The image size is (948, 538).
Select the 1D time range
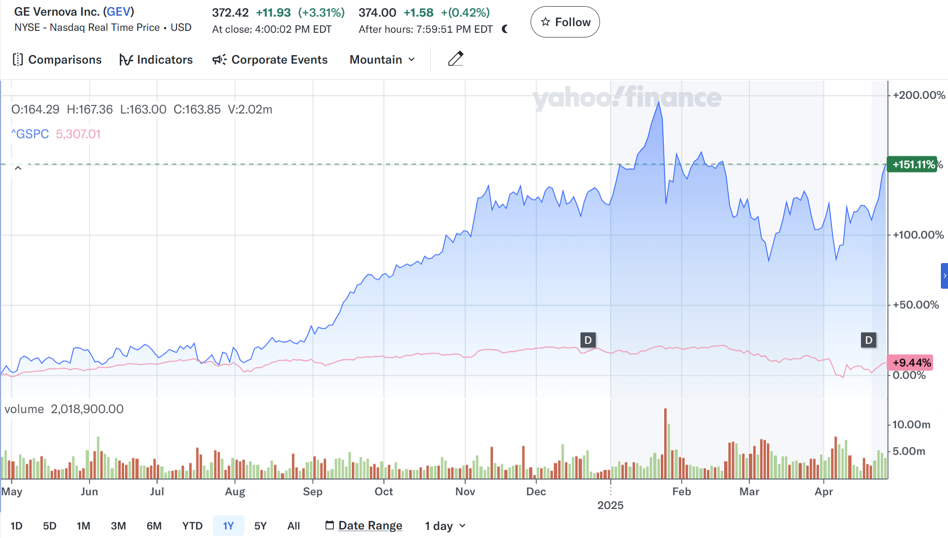[17, 526]
